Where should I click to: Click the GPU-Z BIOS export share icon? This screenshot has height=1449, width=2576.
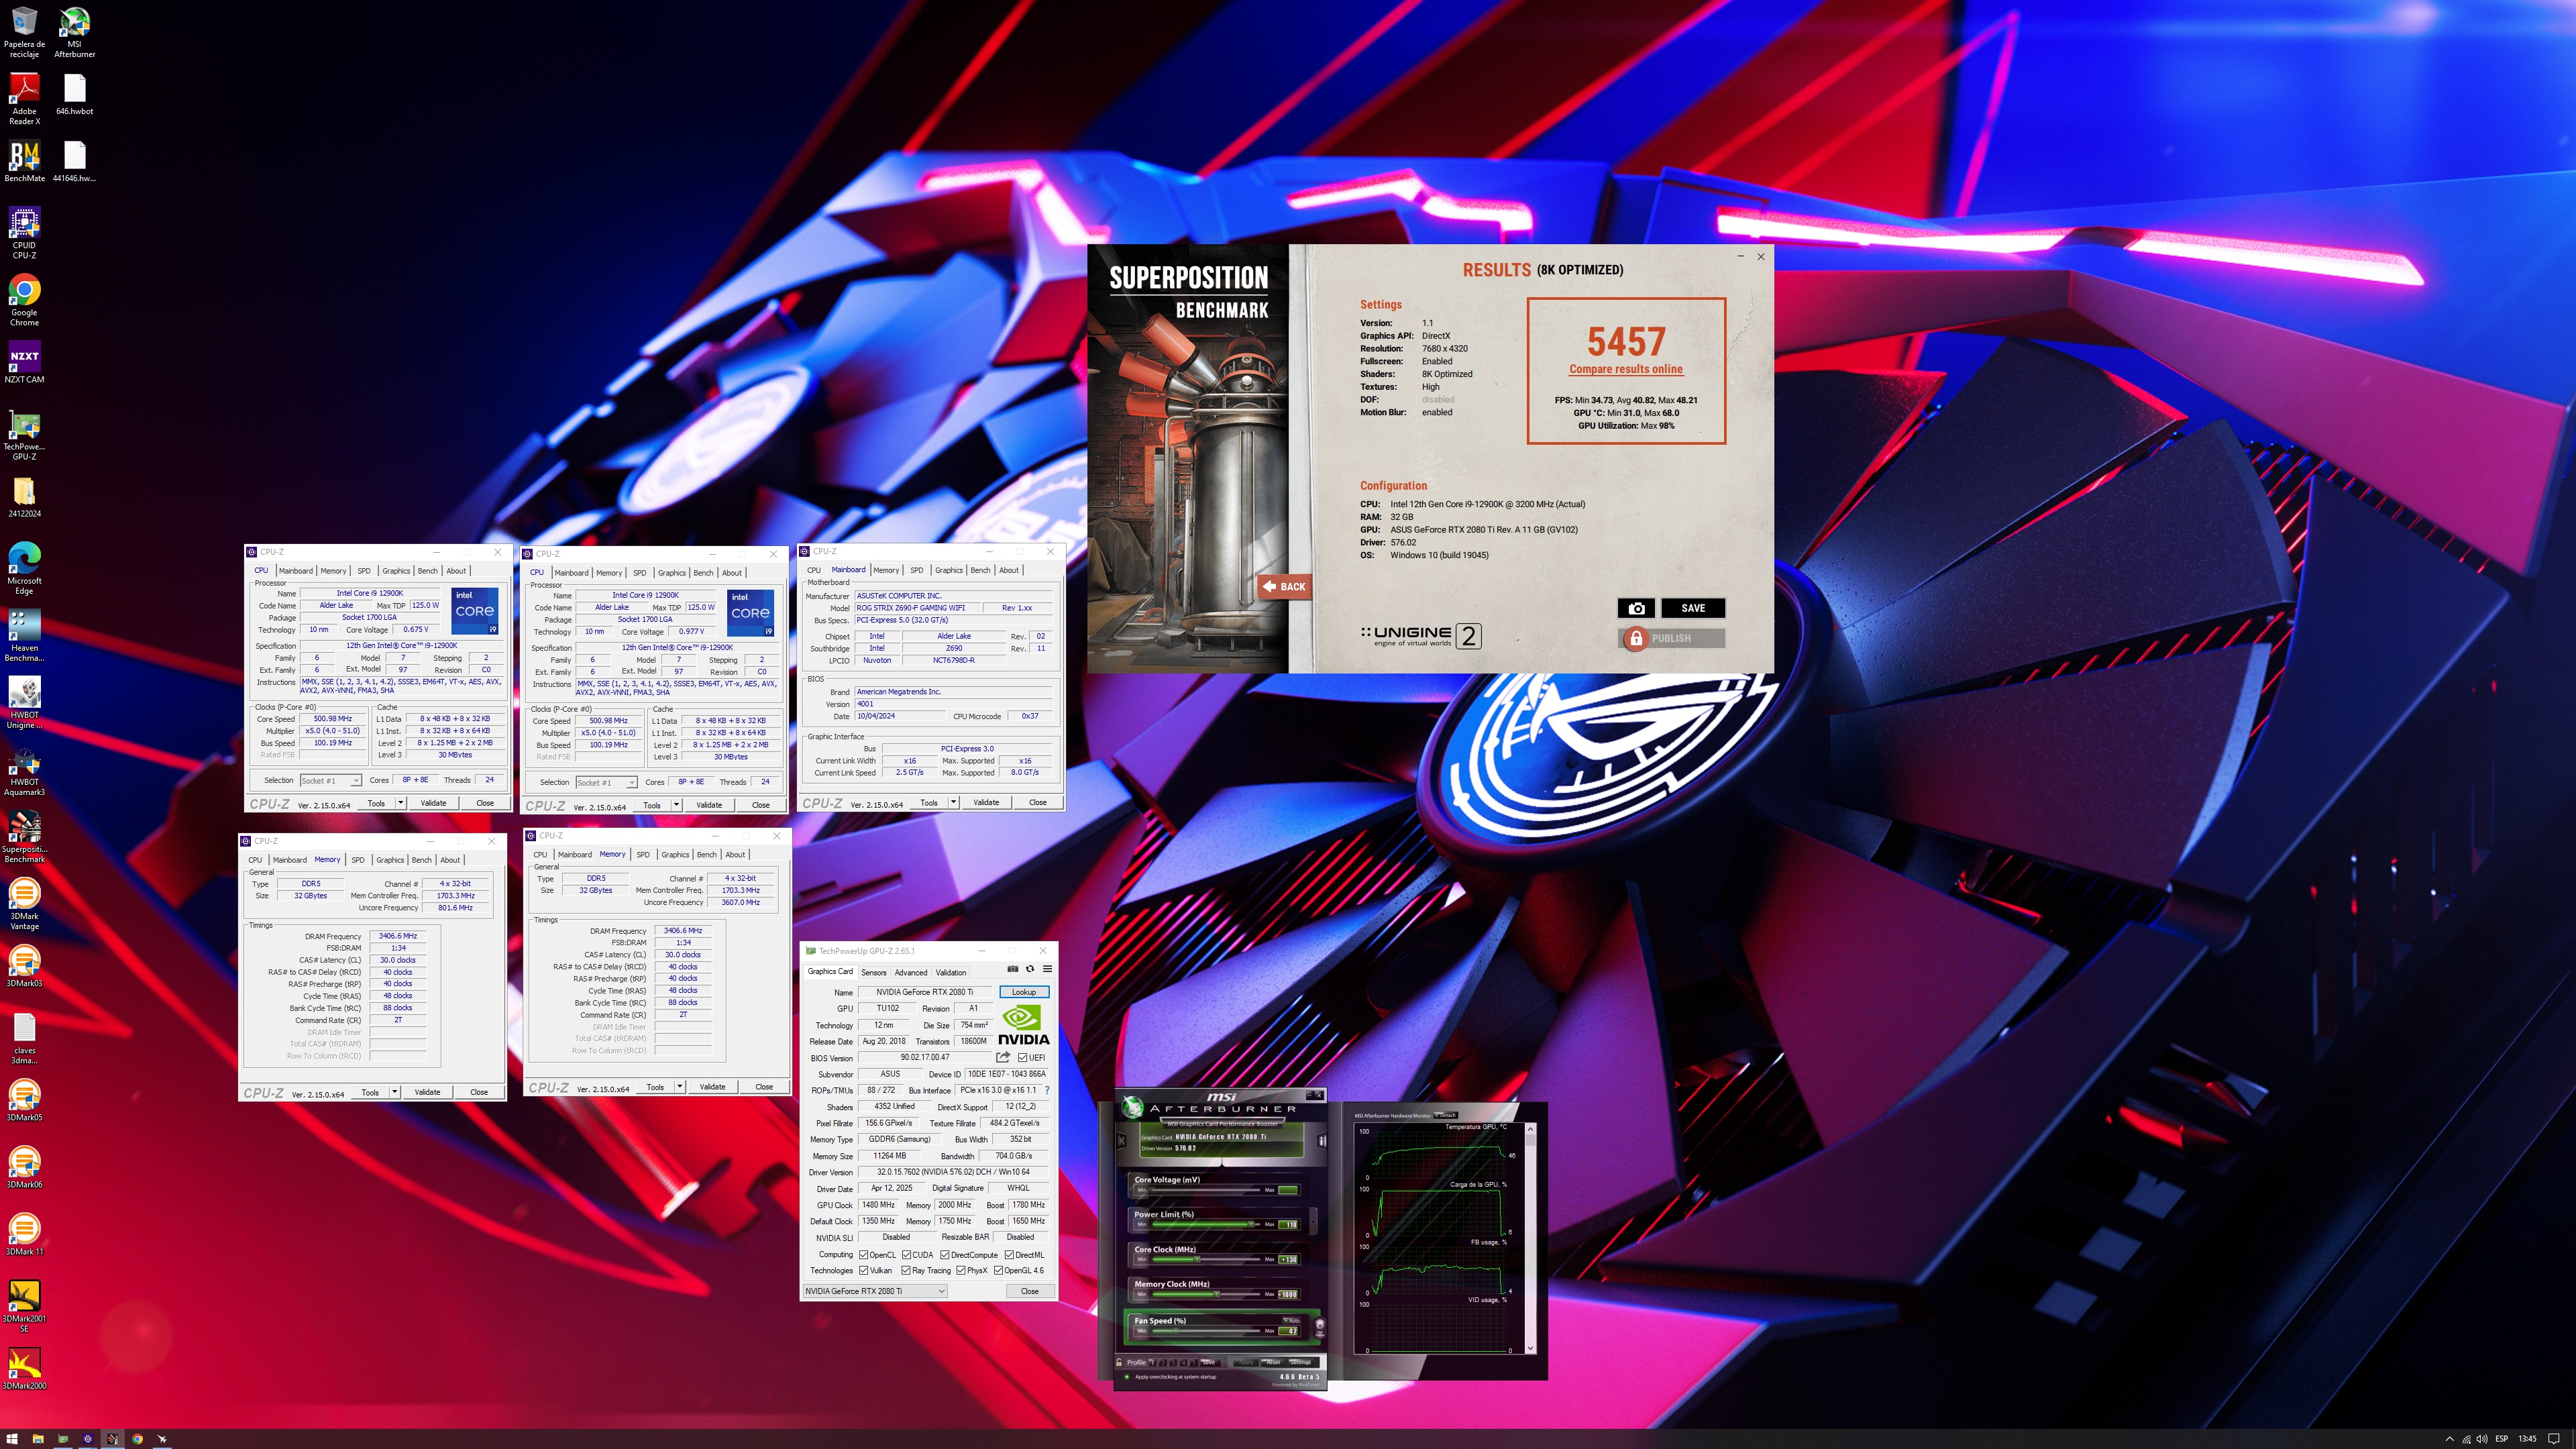pos(1003,1057)
